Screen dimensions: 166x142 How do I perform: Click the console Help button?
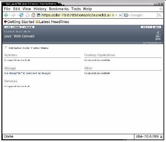(157, 27)
